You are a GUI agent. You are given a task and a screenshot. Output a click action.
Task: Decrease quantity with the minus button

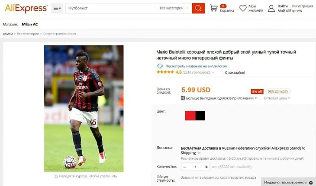184,167
